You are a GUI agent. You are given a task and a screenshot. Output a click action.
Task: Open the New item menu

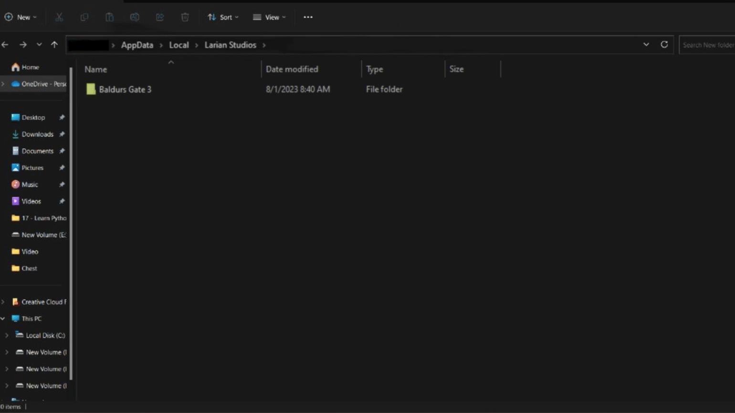tap(20, 17)
